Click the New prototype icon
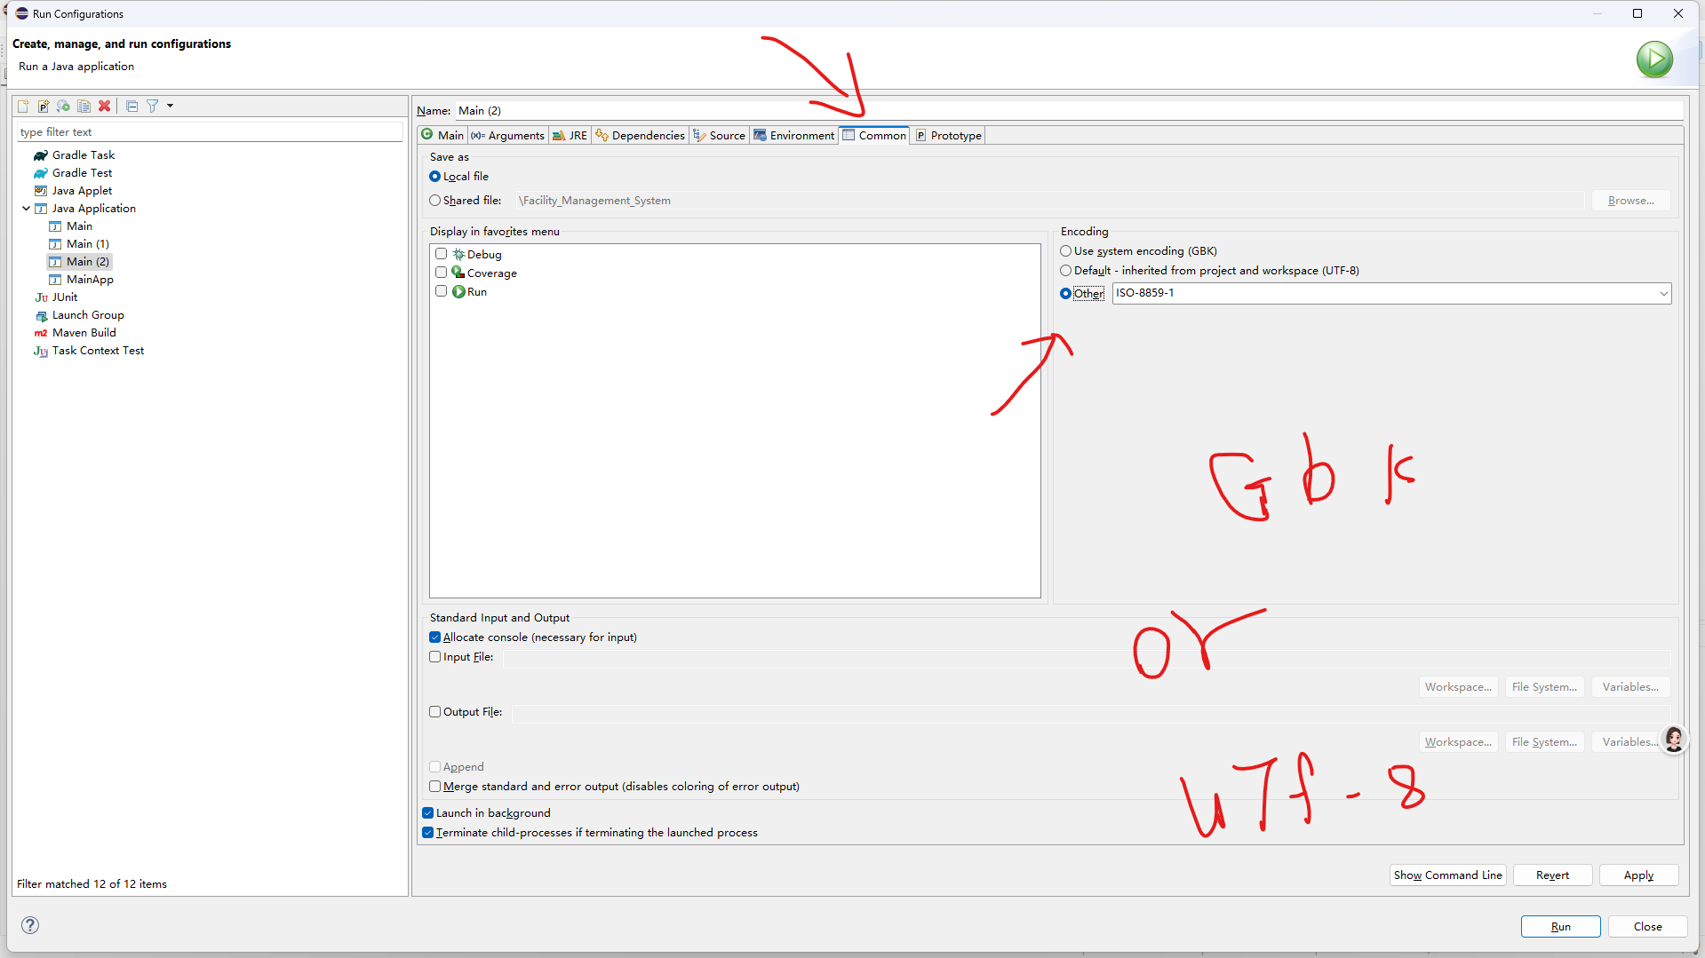The width and height of the screenshot is (1705, 958). 43,107
